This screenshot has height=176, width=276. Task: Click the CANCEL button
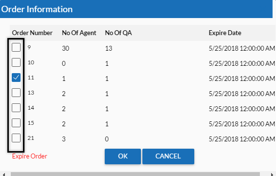pyautogui.click(x=168, y=156)
